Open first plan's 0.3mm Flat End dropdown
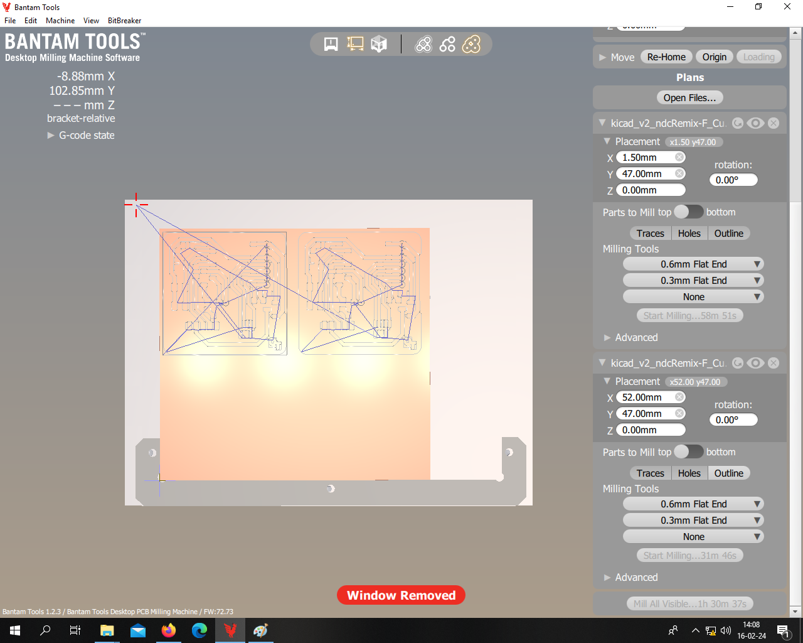 (x=693, y=281)
